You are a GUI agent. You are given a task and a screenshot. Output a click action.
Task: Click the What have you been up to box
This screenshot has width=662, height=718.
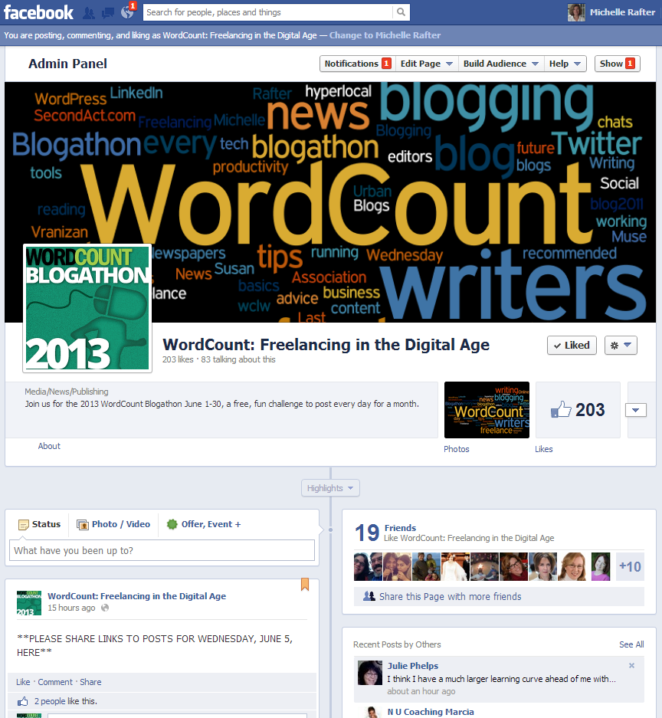[162, 550]
